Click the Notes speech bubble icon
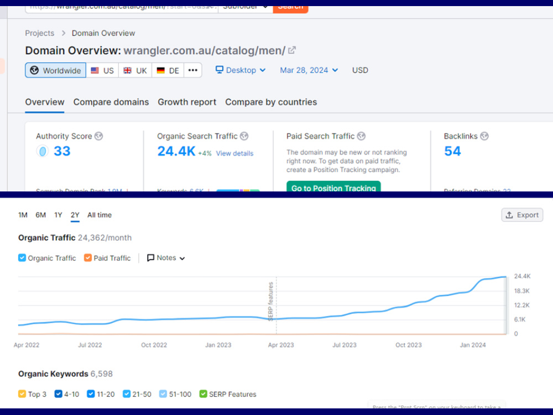 (x=150, y=258)
